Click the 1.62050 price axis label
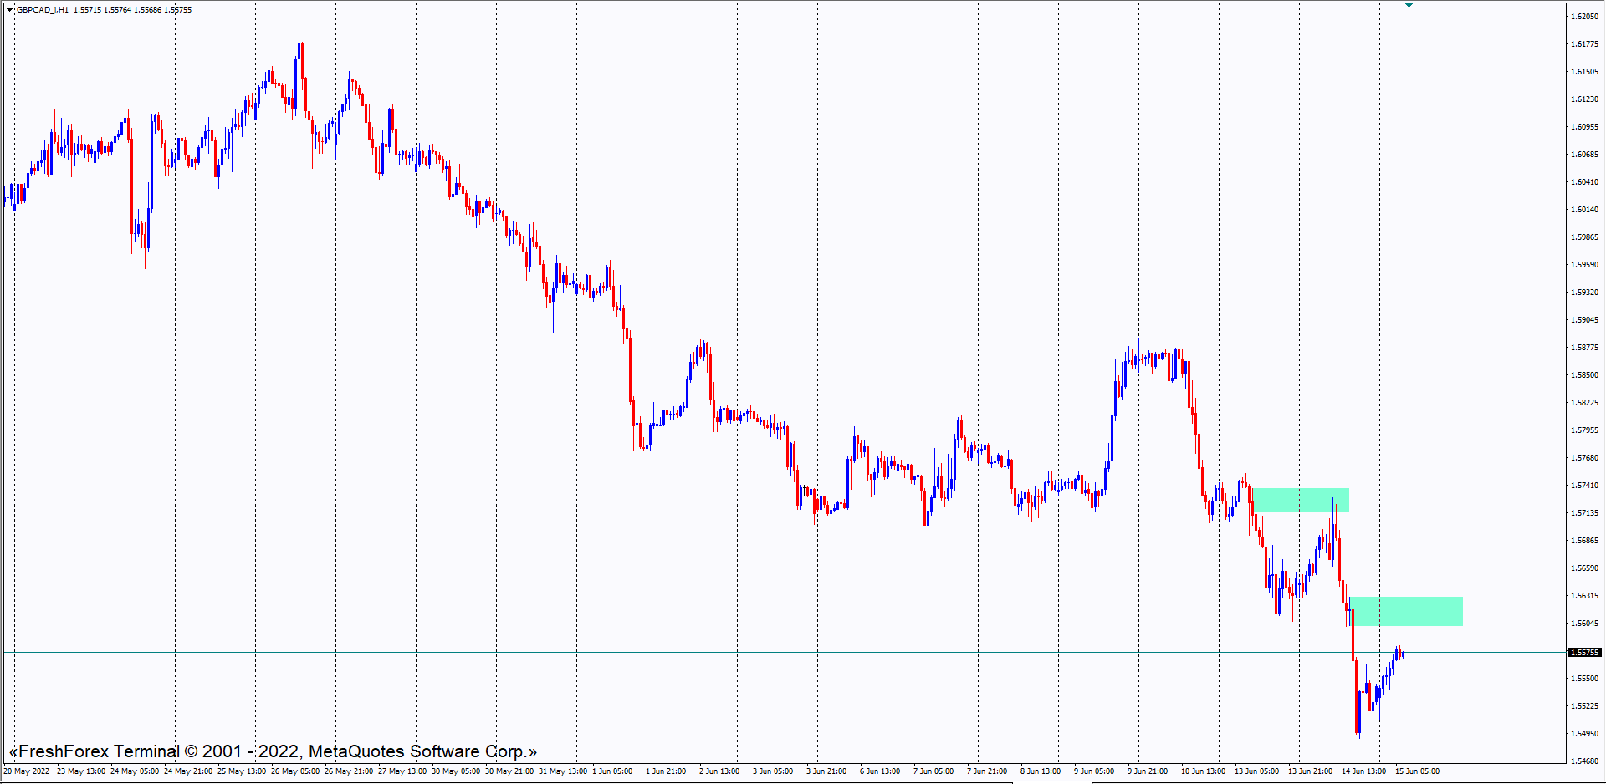Screen dimensions: 1606x784 (x=1584, y=17)
